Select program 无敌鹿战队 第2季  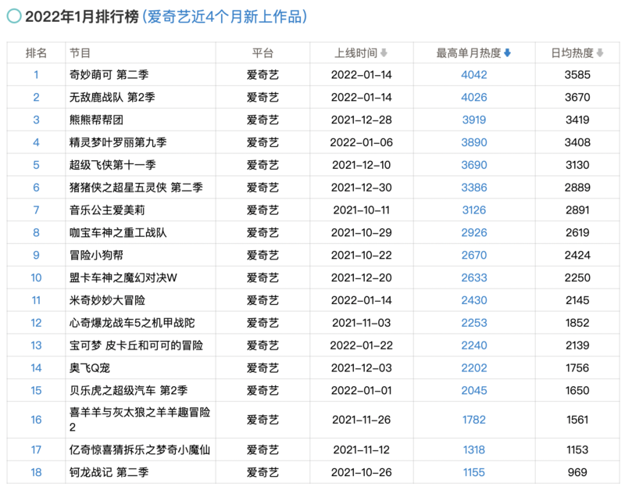pos(112,97)
